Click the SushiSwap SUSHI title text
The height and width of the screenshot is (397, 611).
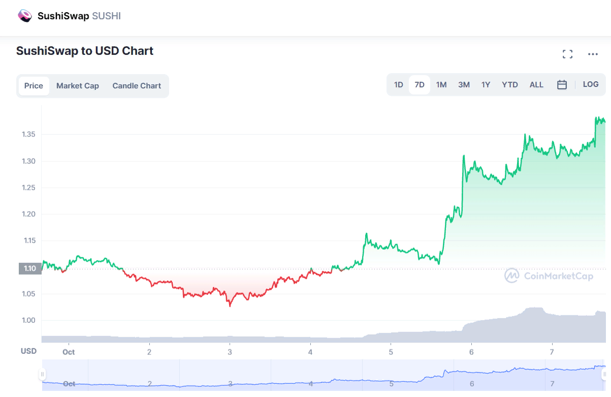tap(79, 16)
